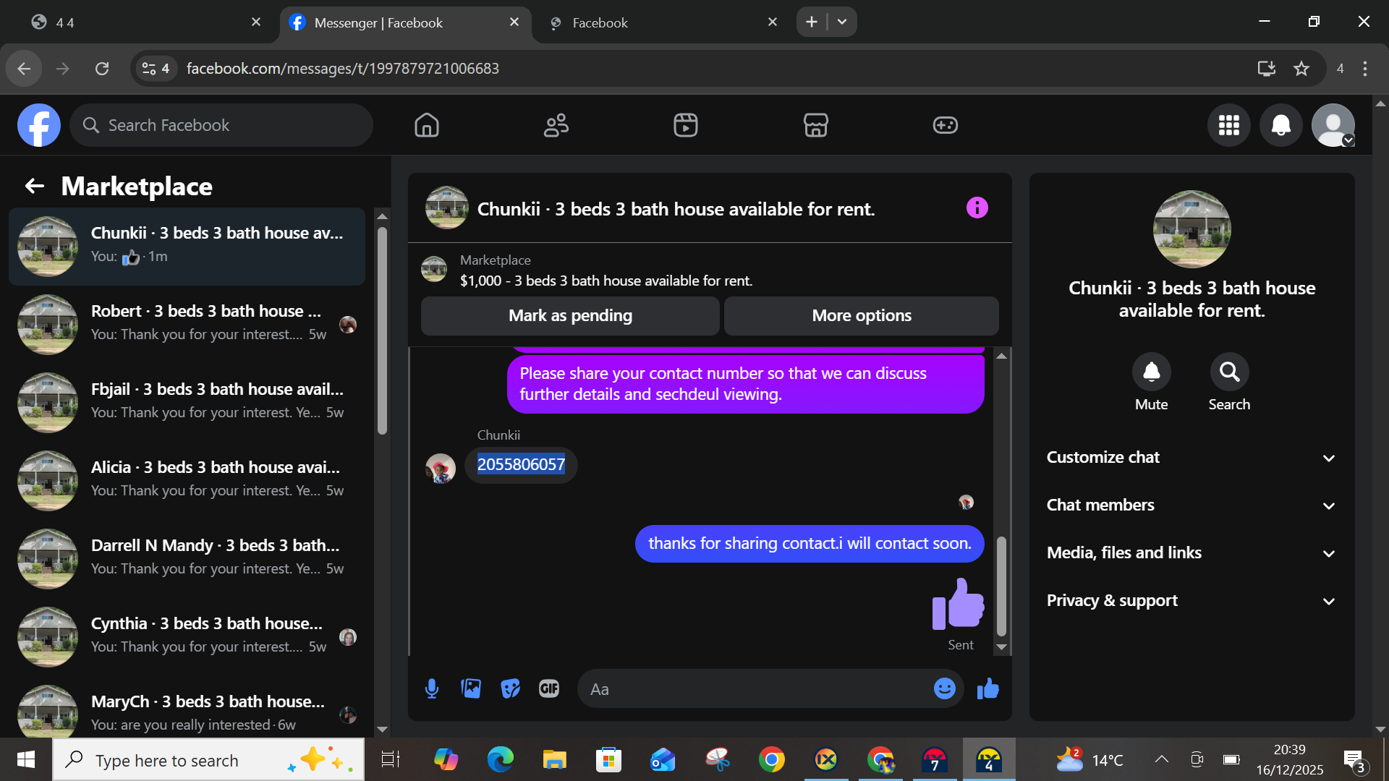This screenshot has height=781, width=1389.
Task: Expand Privacy & support section
Action: click(x=1192, y=601)
